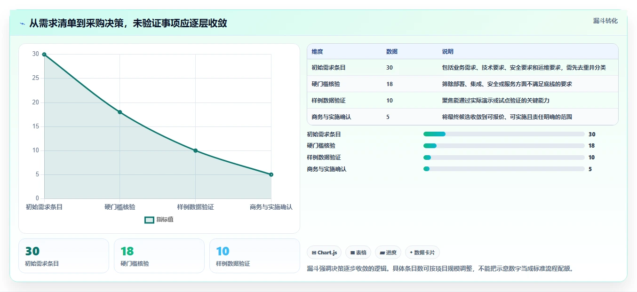Select the chart point for 样例数据验证

click(195, 150)
